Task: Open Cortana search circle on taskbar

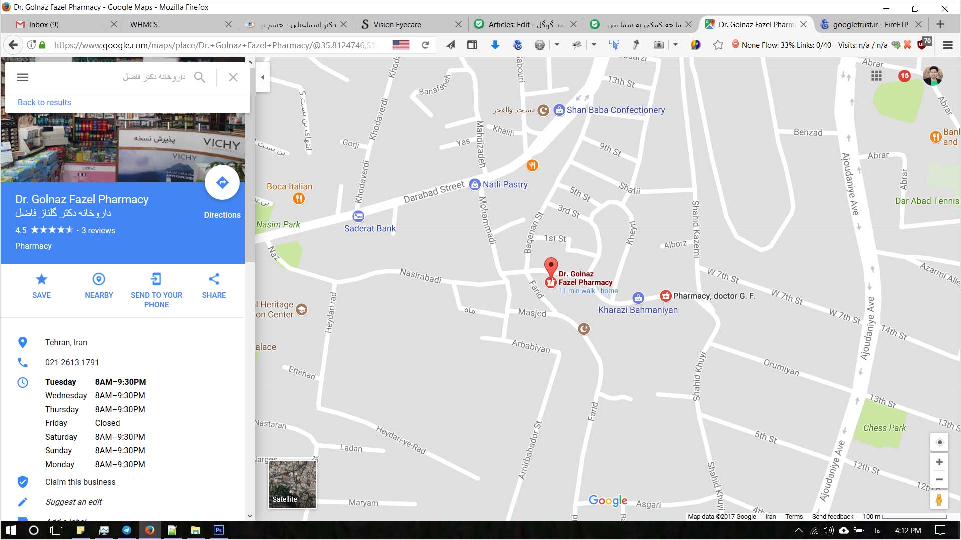Action: [x=34, y=530]
